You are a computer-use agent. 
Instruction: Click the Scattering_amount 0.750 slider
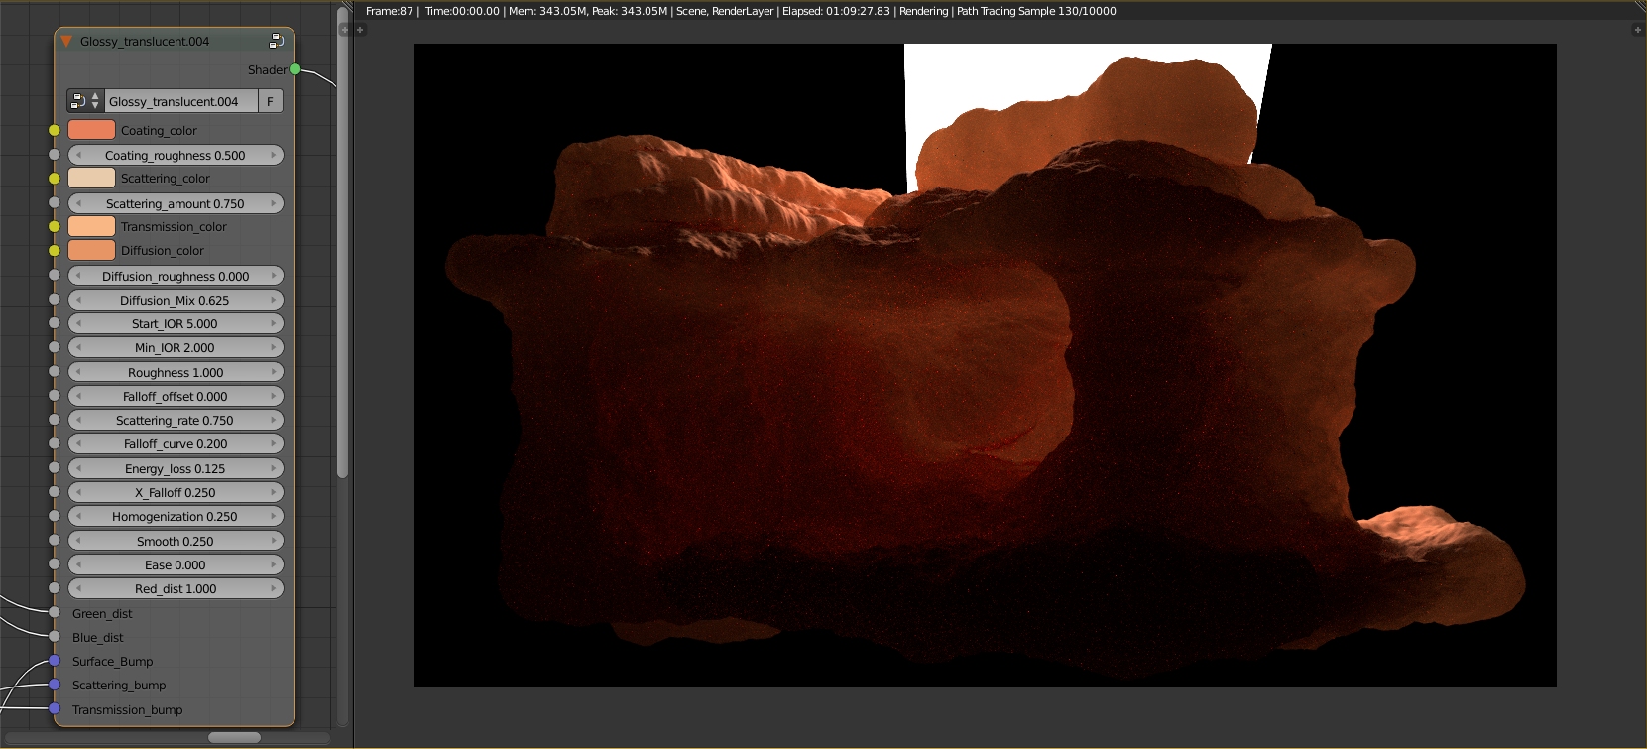pos(176,203)
